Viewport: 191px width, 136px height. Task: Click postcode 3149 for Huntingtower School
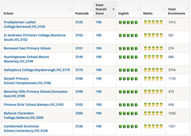tap(79, 57)
